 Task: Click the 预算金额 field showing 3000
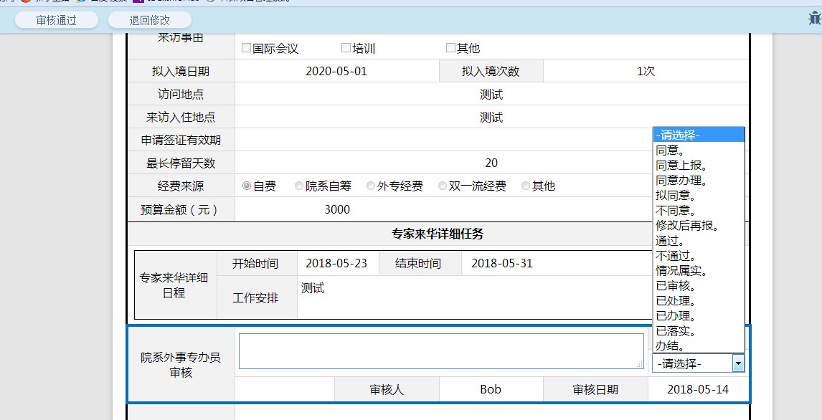click(x=337, y=209)
